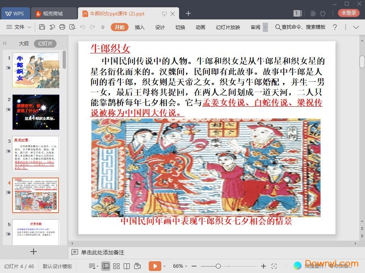
Task: Select 幻灯片 thumbnail panel mode
Action: point(45,44)
